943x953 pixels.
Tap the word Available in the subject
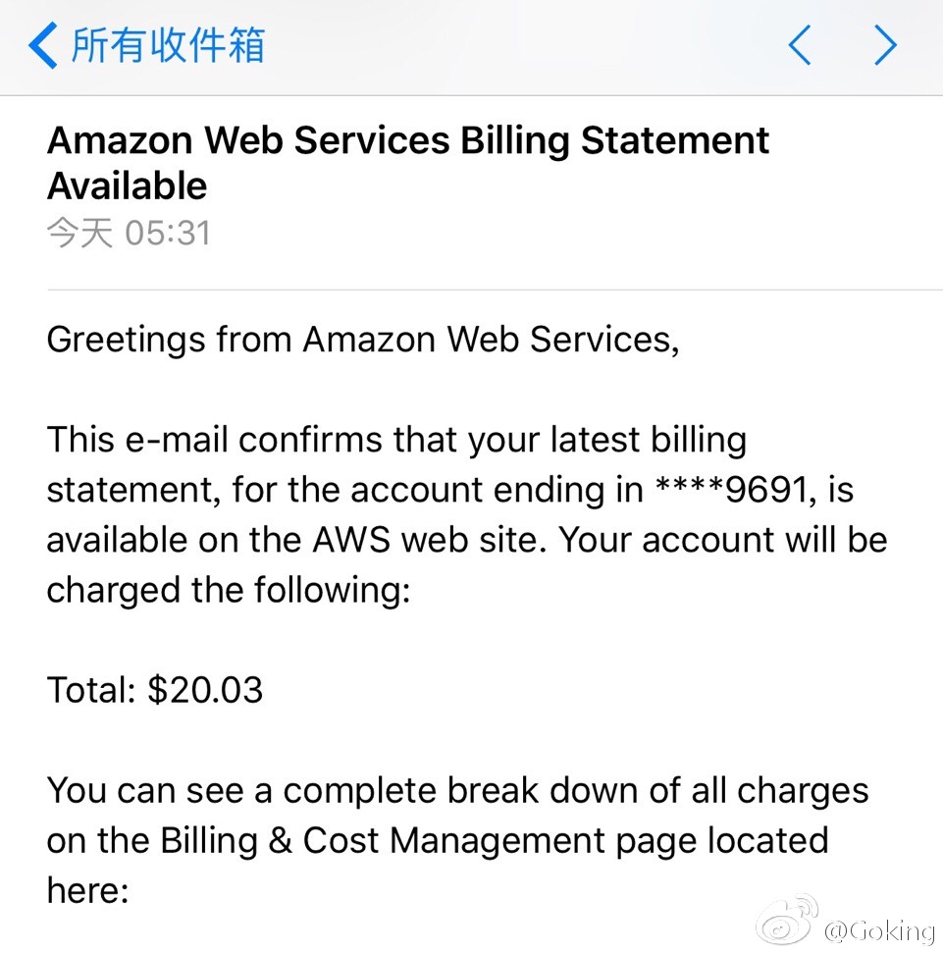[x=127, y=185]
